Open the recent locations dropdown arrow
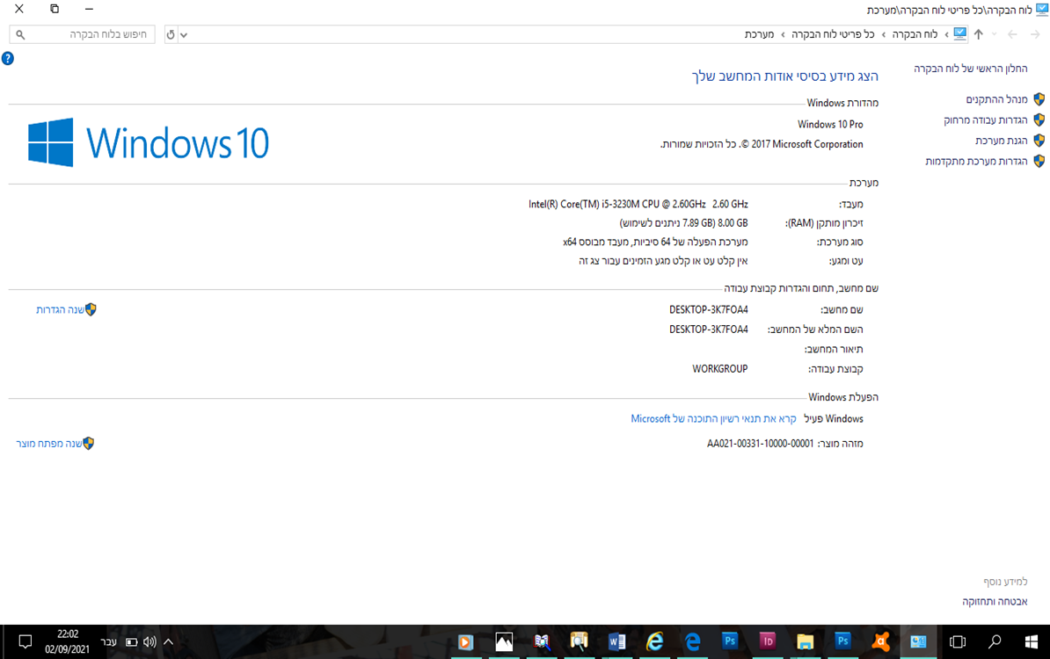The width and height of the screenshot is (1050, 659). (995, 34)
